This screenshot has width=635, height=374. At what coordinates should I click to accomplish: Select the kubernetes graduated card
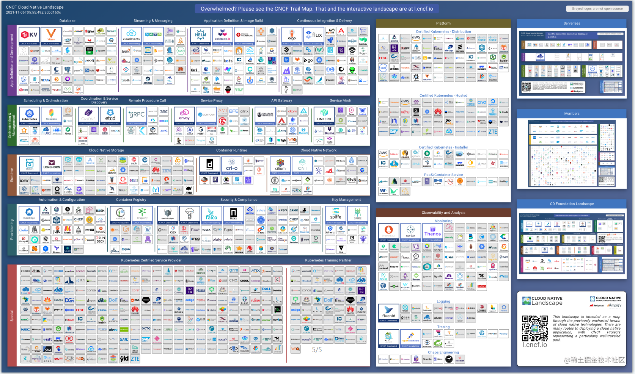click(x=29, y=116)
